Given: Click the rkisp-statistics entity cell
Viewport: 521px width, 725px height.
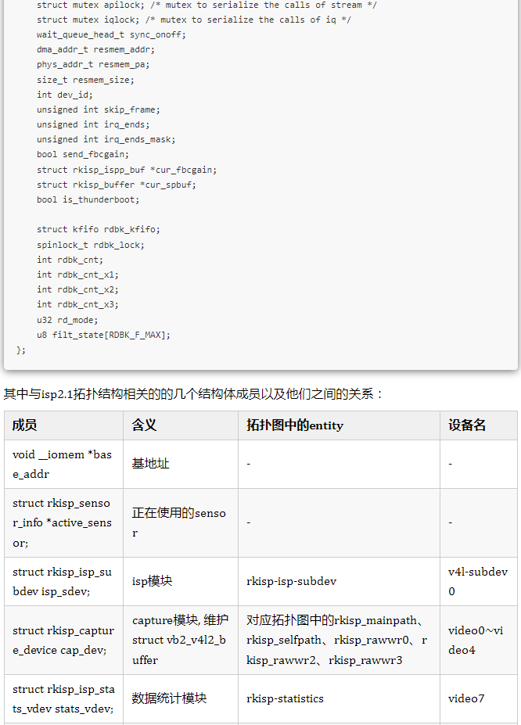Looking at the screenshot, I should pyautogui.click(x=285, y=698).
